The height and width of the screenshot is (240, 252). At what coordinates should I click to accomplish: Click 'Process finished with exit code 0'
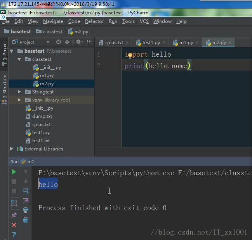103,208
